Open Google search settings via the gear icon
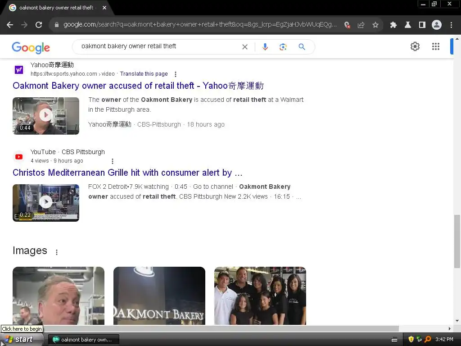This screenshot has height=346, width=461. pos(415,46)
